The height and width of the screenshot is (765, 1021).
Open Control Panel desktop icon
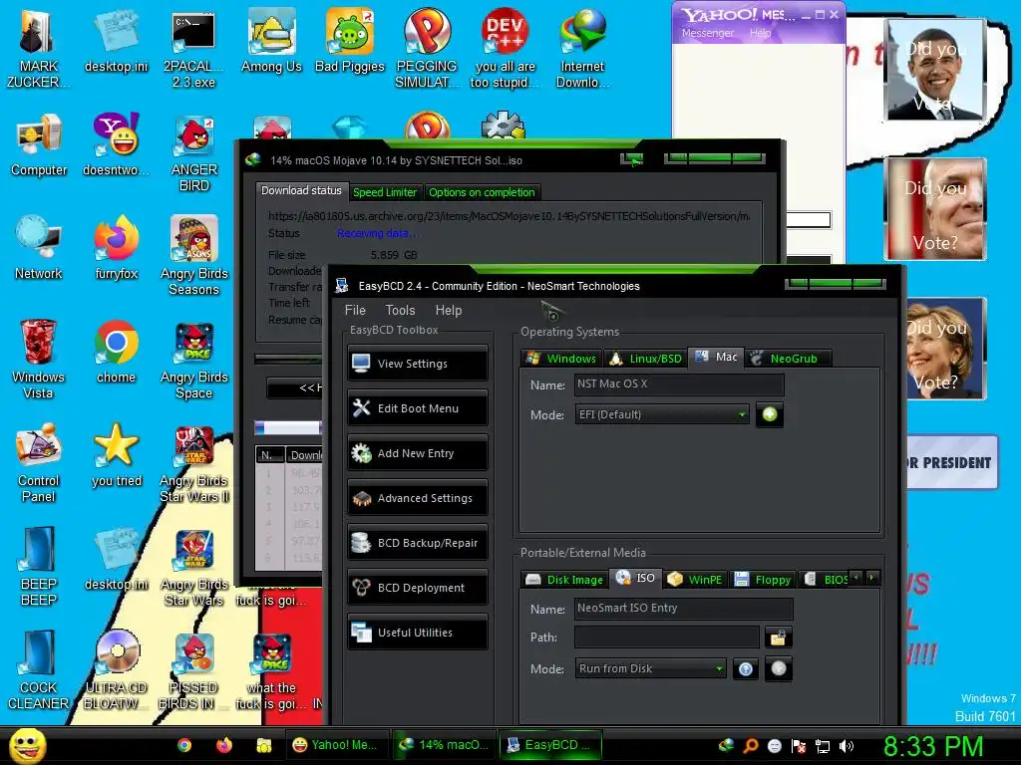39,462
